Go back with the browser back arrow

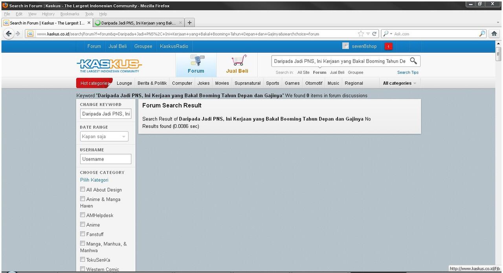pyautogui.click(x=9, y=34)
